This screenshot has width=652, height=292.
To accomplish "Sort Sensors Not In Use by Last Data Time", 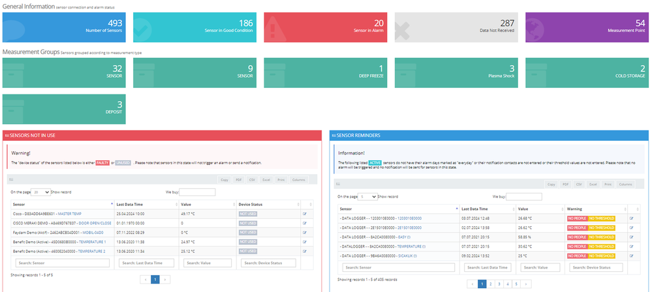I will 146,204.
